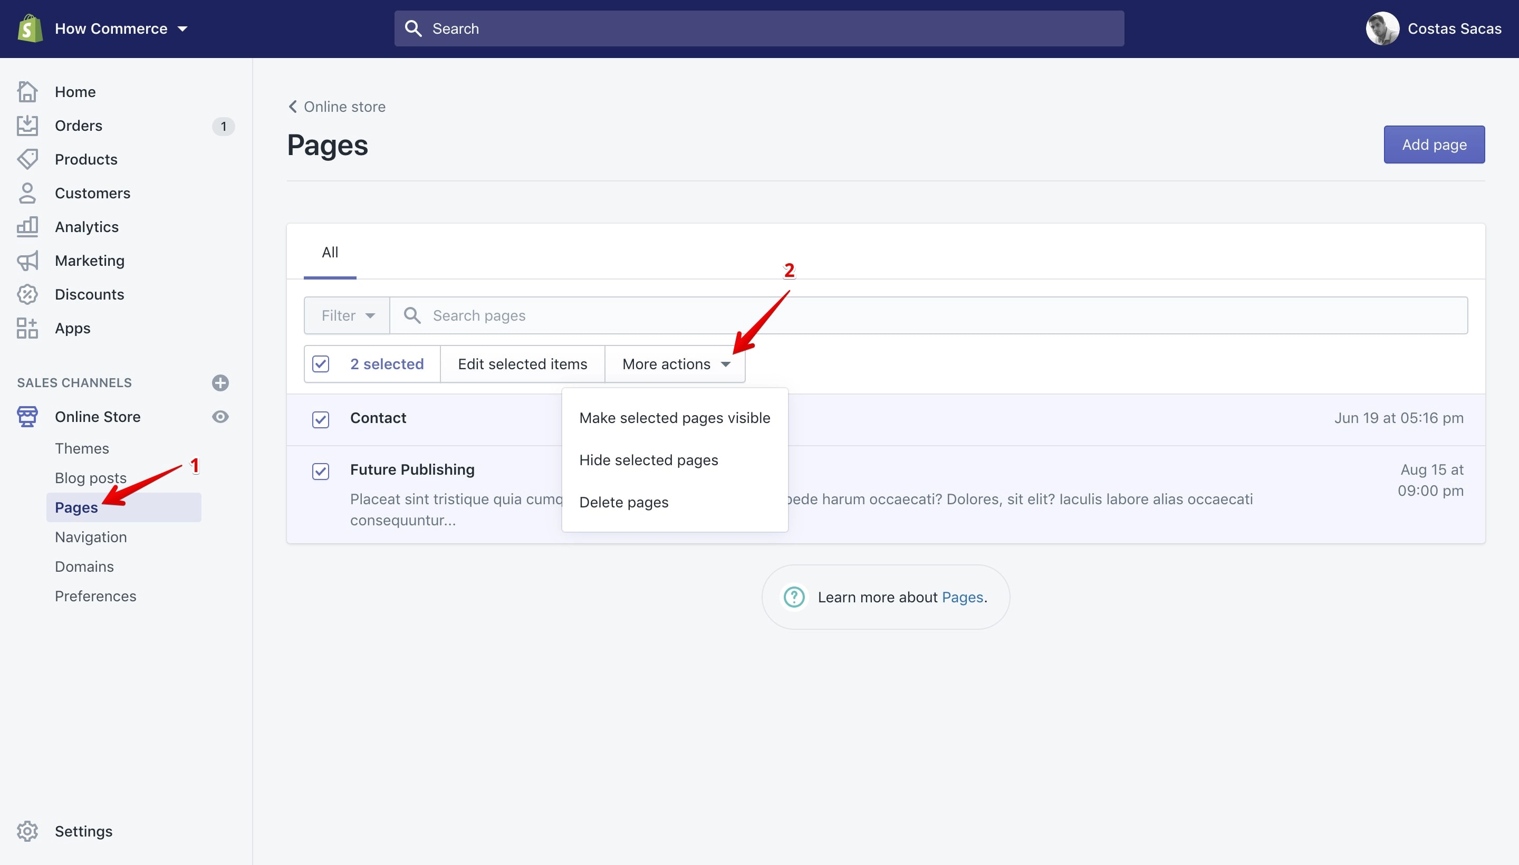Click the Online Store storefront icon
Screen dimensions: 1519x865
tap(27, 417)
